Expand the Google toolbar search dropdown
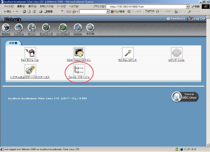The width and height of the screenshot is (210, 152). [108, 11]
